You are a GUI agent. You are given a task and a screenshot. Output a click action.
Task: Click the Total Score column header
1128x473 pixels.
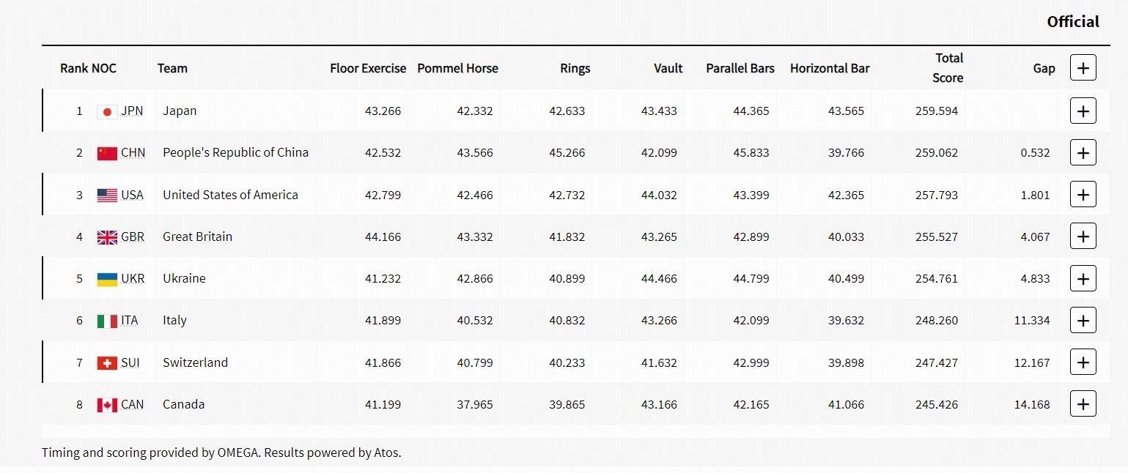click(x=948, y=68)
